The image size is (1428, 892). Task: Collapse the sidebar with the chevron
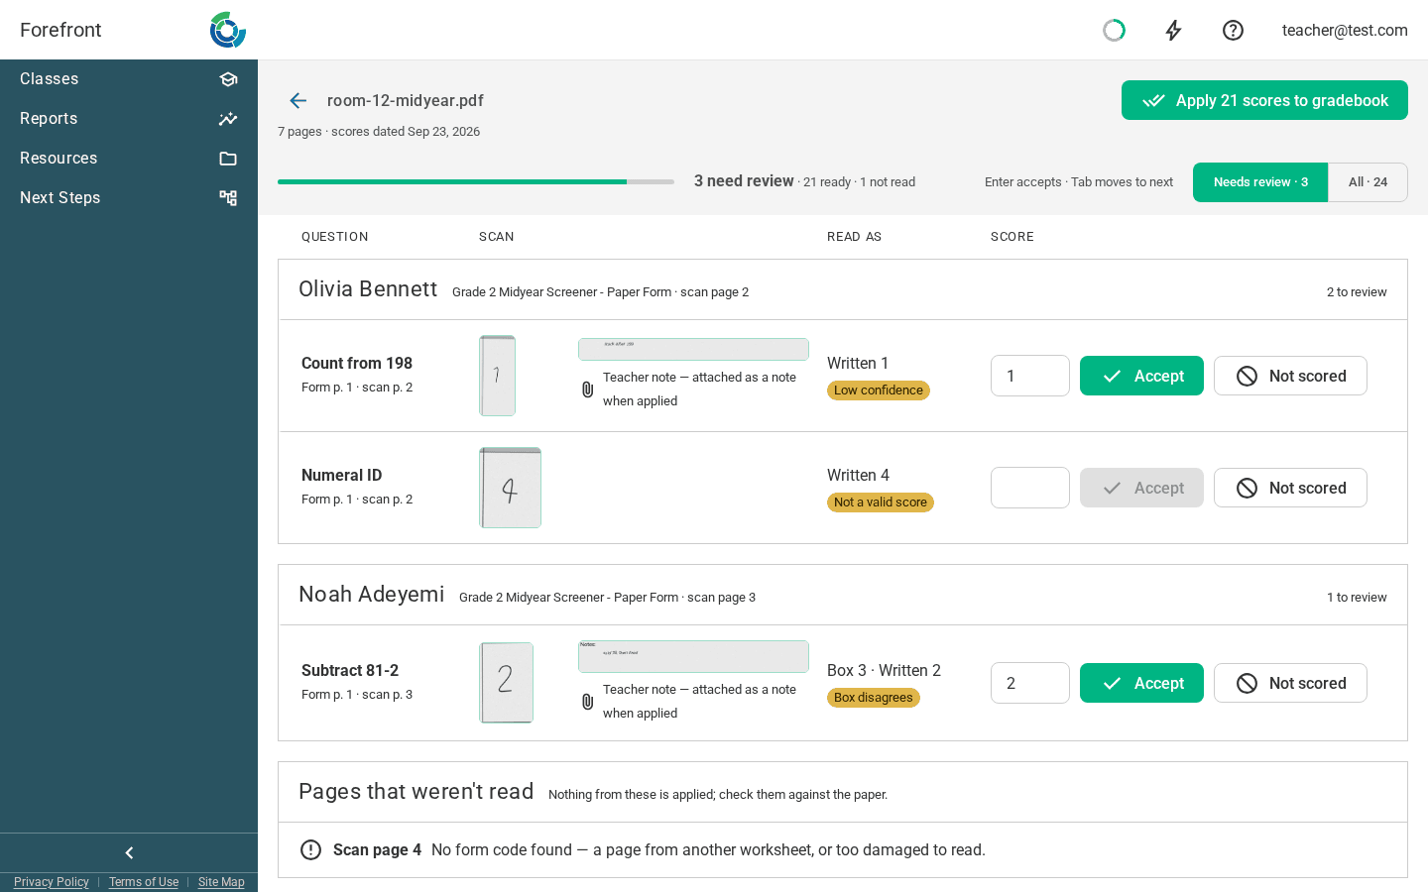point(129,853)
